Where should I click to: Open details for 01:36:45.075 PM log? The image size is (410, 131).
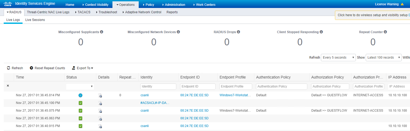pyautogui.click(x=100, y=111)
